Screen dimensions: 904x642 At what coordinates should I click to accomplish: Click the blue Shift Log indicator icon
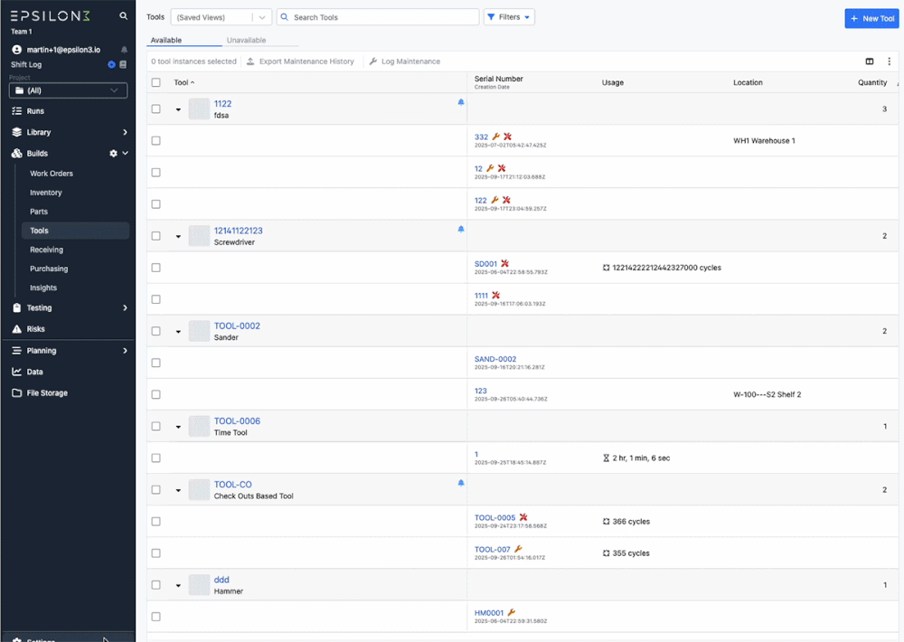111,64
